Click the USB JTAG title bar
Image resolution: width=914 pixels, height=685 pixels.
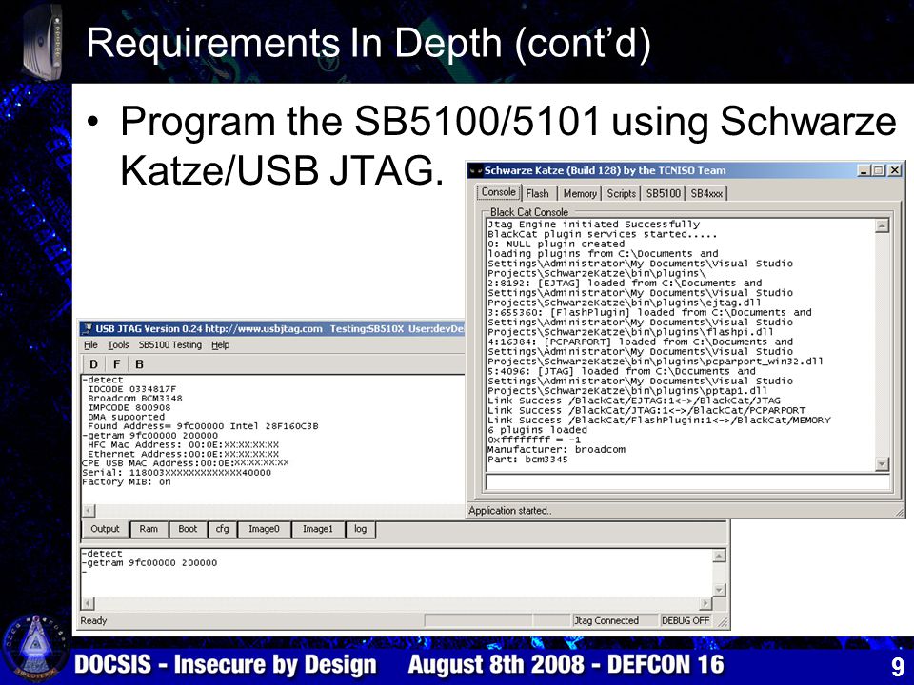273,328
